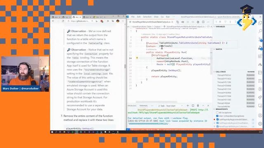
Task: Toggle User-Unhandled Exceptions checkbox
Action: pyautogui.click(x=217, y=116)
